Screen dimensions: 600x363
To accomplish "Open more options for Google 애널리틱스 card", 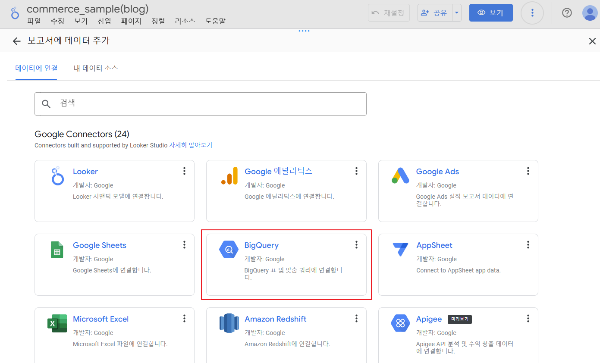I will coord(356,171).
